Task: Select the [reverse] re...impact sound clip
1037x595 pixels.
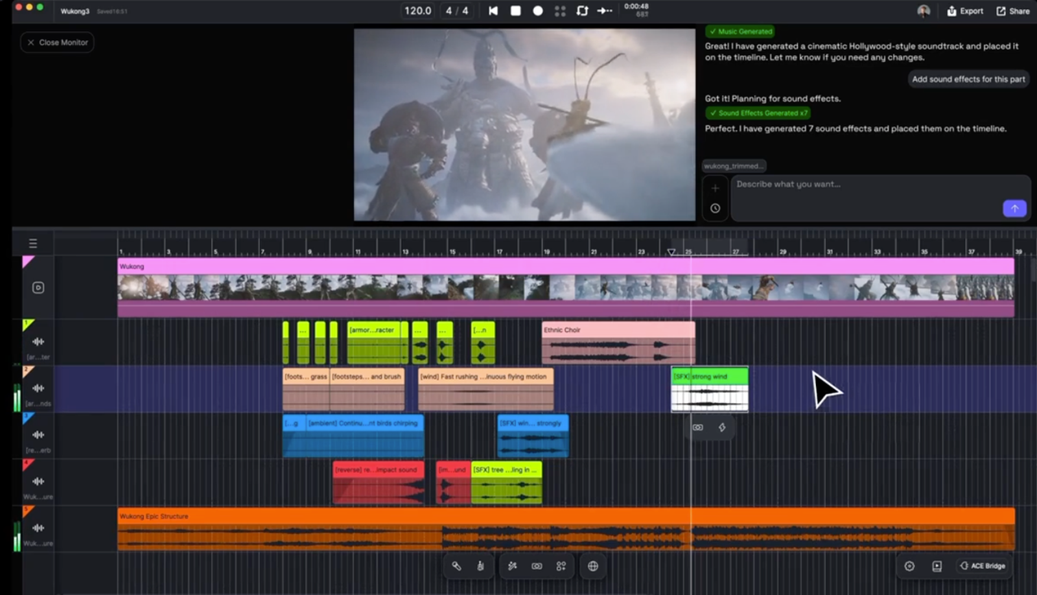Action: 379,483
